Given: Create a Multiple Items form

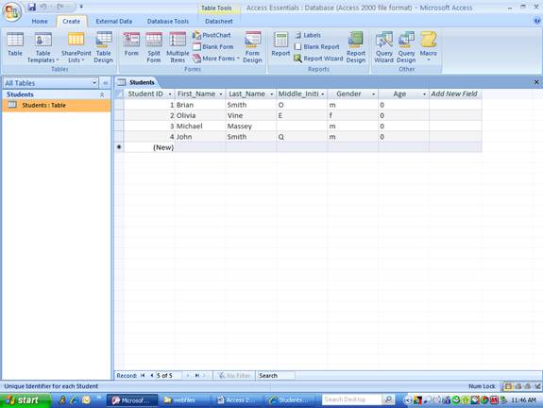Looking at the screenshot, I should [178, 47].
